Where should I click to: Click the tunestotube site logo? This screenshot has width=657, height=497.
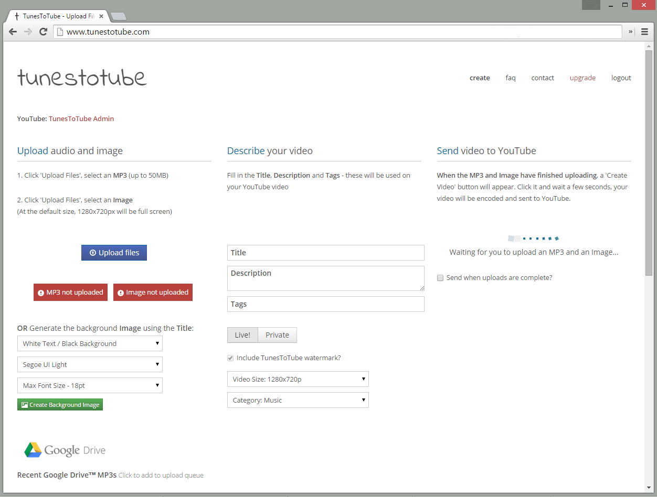tap(82, 78)
